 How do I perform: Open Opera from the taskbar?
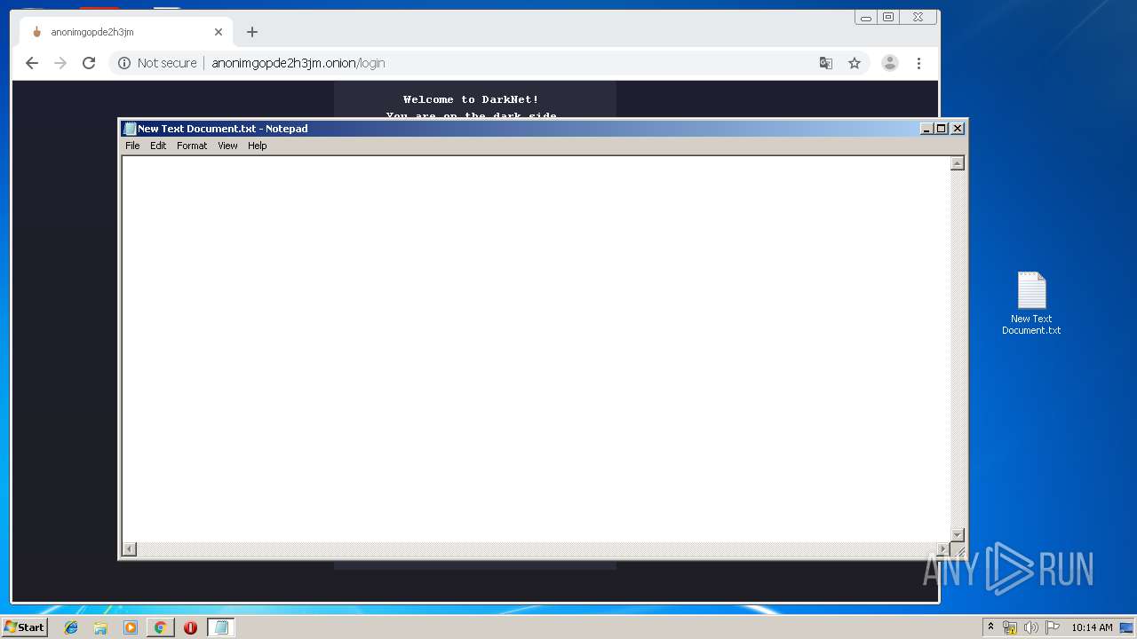pos(190,627)
